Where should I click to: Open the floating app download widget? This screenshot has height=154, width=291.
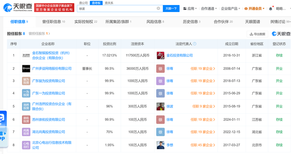tap(3, 129)
